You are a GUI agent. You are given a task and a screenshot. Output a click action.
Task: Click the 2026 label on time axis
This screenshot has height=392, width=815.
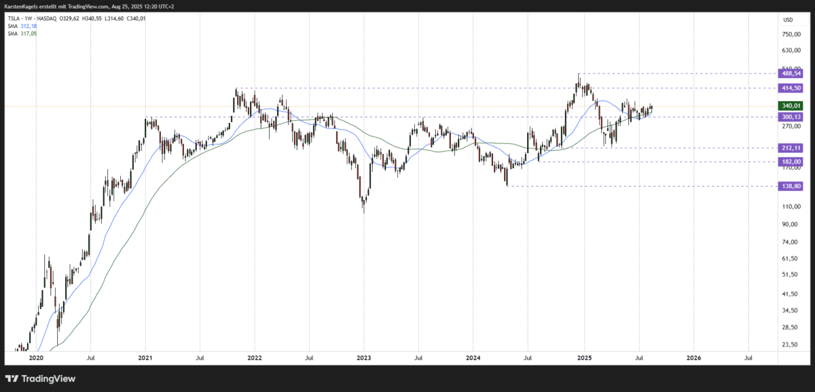693,357
